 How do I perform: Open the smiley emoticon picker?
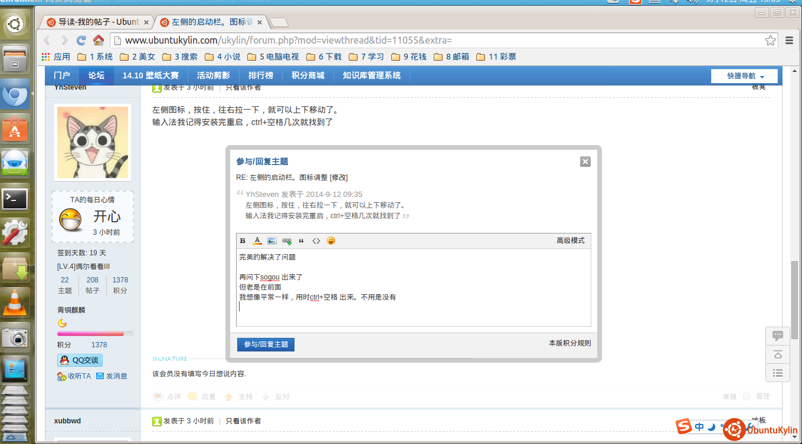click(x=331, y=241)
